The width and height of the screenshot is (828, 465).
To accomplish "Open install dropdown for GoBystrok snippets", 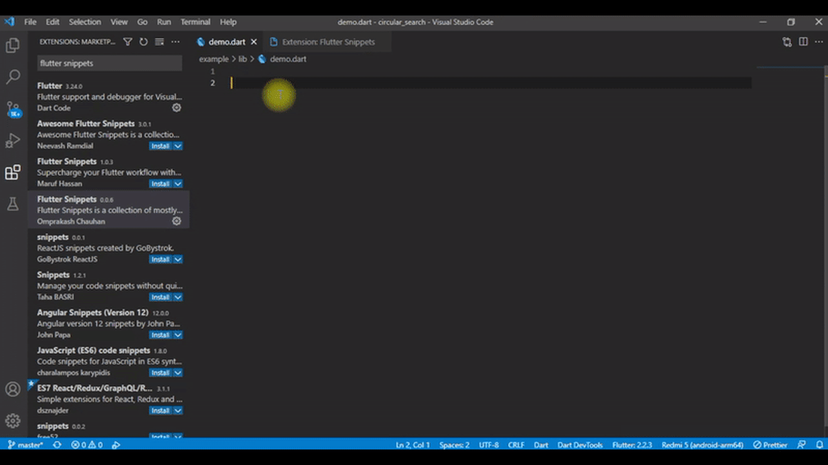I will tap(178, 259).
